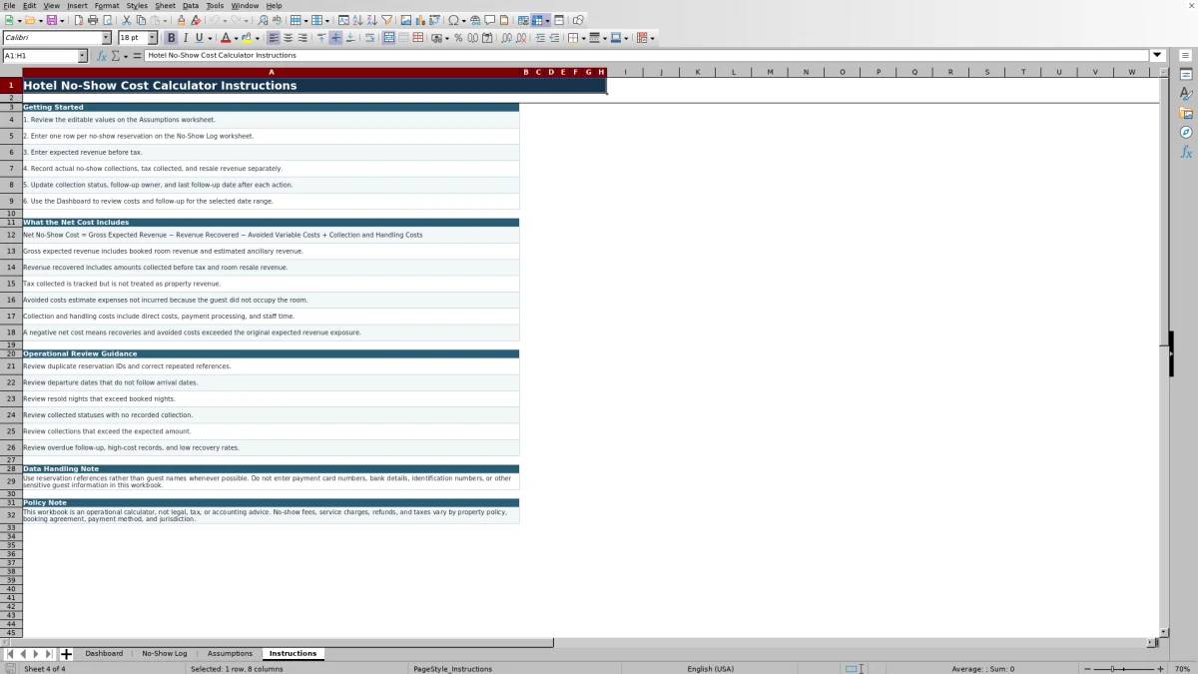Viewport: 1198px width, 674px height.
Task: Click the Font Color red A swatch
Action: [225, 38]
